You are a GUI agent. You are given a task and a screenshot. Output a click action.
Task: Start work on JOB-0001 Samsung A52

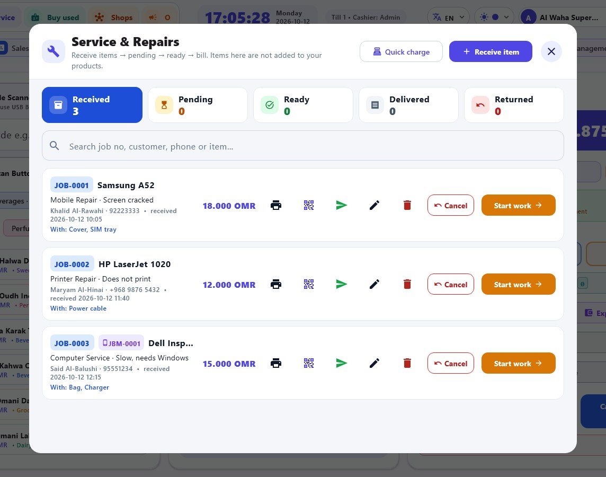click(518, 205)
